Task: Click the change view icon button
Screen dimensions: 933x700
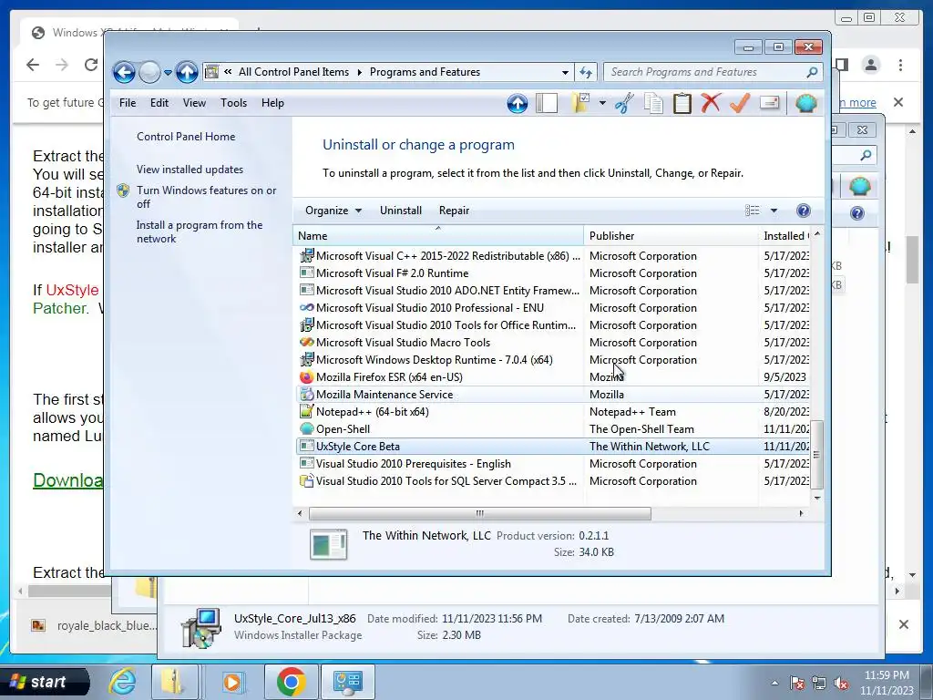Action: click(x=752, y=211)
